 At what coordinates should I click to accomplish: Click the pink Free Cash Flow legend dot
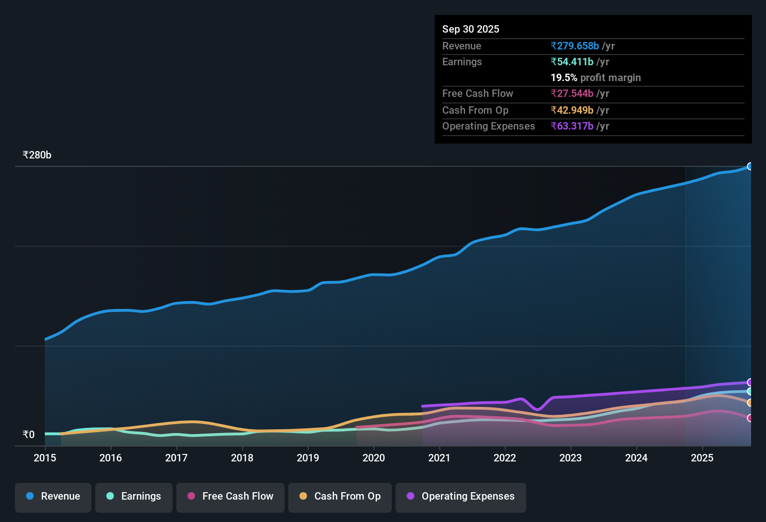click(x=191, y=496)
